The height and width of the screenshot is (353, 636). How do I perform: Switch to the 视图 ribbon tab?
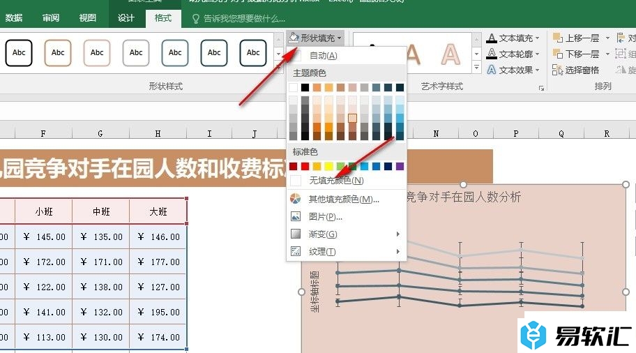pos(88,18)
